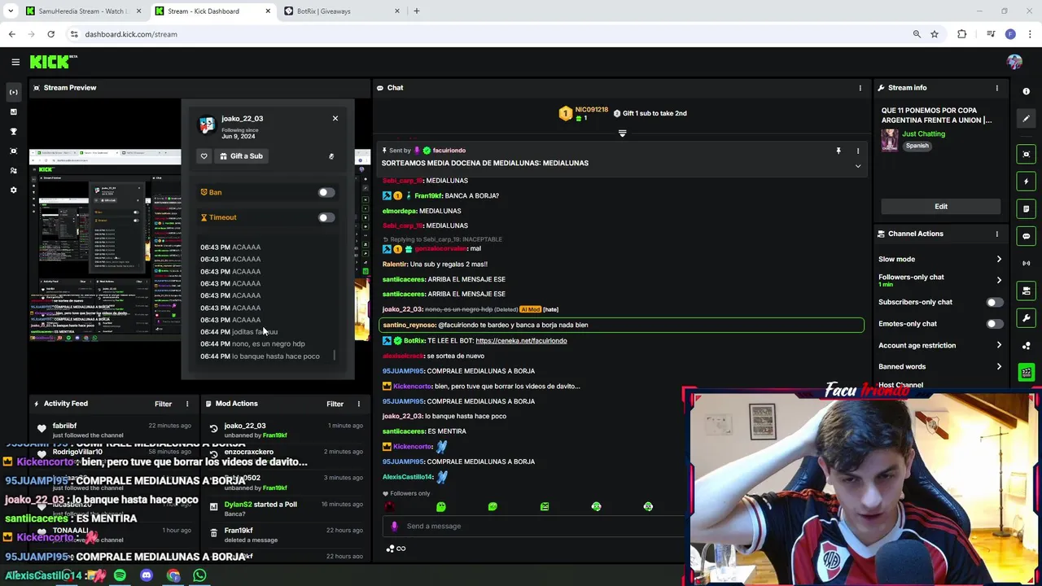
Task: Click the green clapperboard icon in right toolbar
Action: pyautogui.click(x=1026, y=373)
